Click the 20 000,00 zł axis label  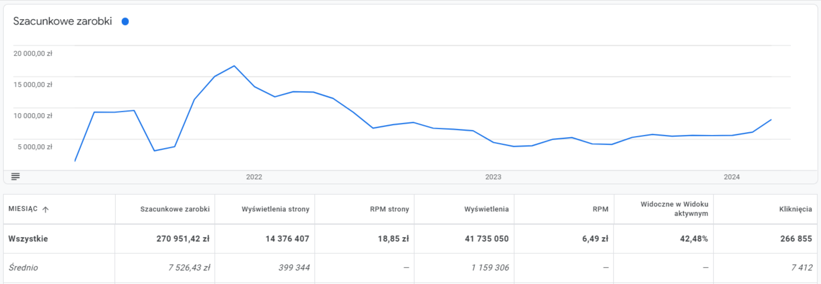pyautogui.click(x=33, y=54)
